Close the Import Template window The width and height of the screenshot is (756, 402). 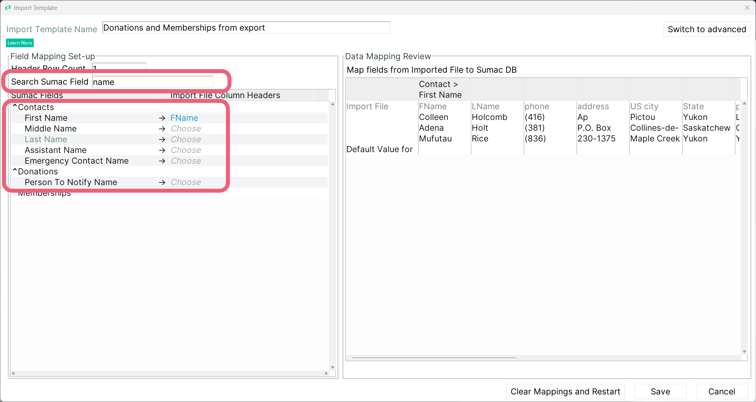pos(747,8)
